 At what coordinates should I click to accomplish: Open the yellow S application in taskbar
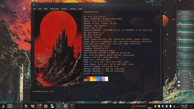46,106
